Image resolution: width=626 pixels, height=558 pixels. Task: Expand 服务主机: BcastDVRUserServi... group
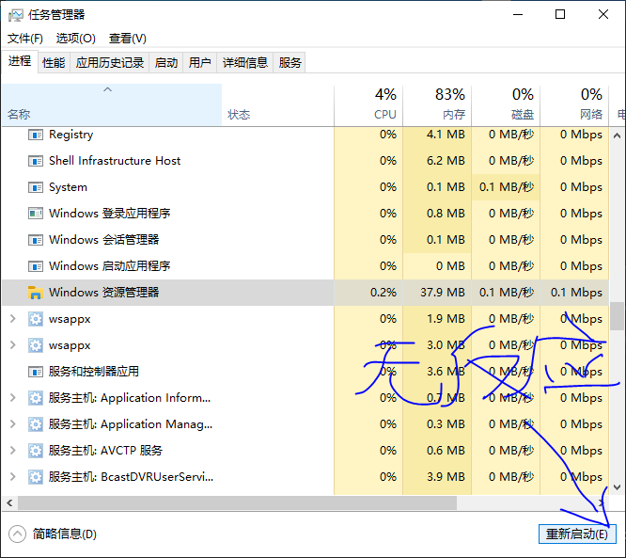coord(12,476)
